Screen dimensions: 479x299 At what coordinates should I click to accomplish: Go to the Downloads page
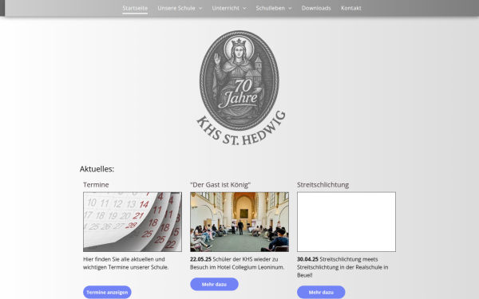tap(316, 8)
